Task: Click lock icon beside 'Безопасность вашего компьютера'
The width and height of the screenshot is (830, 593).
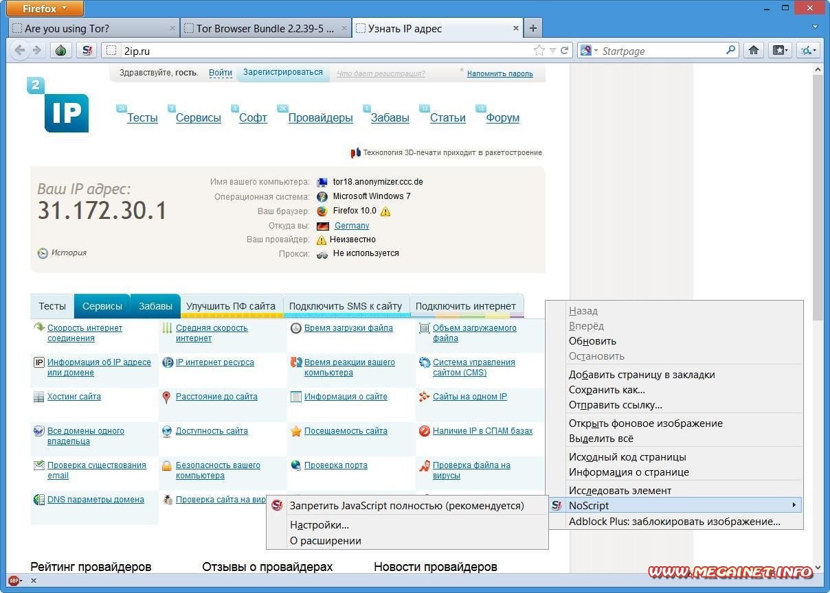Action: tap(166, 466)
